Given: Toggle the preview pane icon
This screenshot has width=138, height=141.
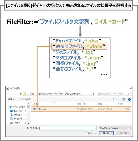Looking at the screenshot, I should [x=123, y=99].
